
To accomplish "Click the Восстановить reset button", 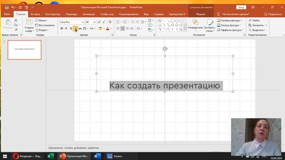I will click(x=45, y=25).
